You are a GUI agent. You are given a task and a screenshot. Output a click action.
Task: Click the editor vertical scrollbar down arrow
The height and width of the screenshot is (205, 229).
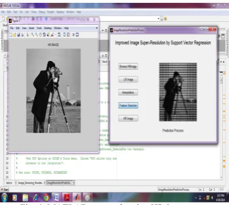[221, 177]
